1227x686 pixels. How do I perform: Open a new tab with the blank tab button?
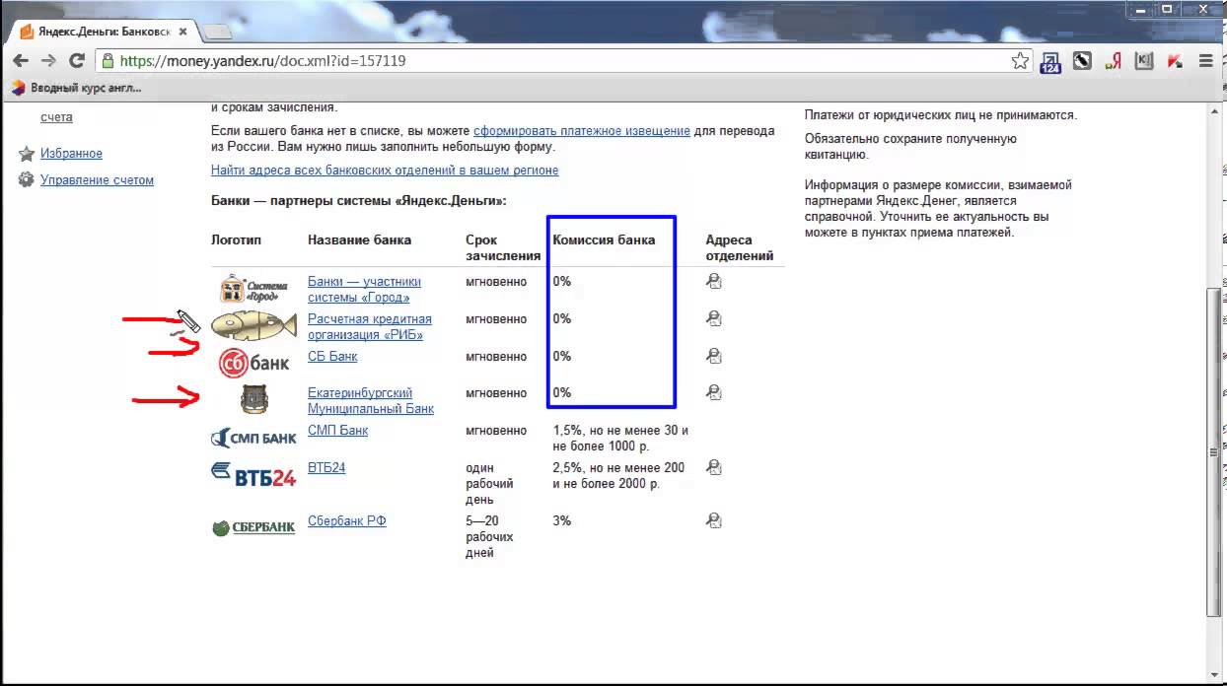tap(216, 33)
